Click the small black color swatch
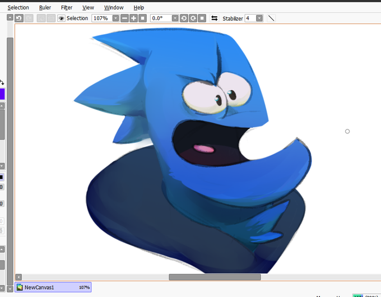The image size is (381, 297). pyautogui.click(x=2, y=177)
